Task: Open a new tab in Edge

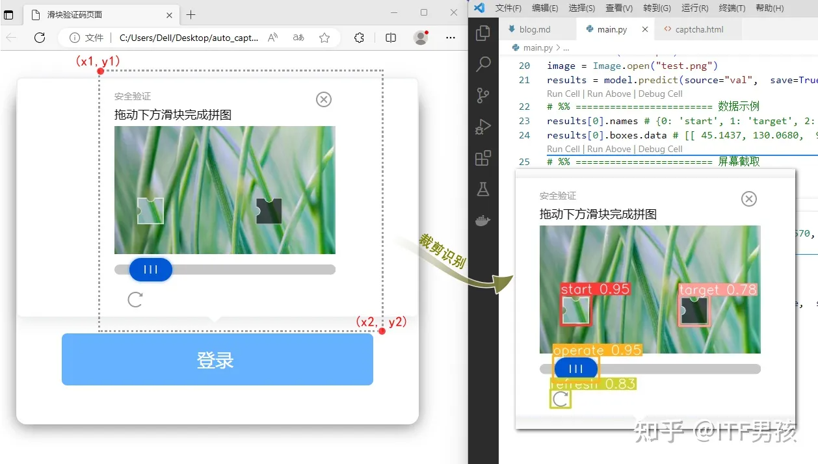Action: (x=191, y=14)
